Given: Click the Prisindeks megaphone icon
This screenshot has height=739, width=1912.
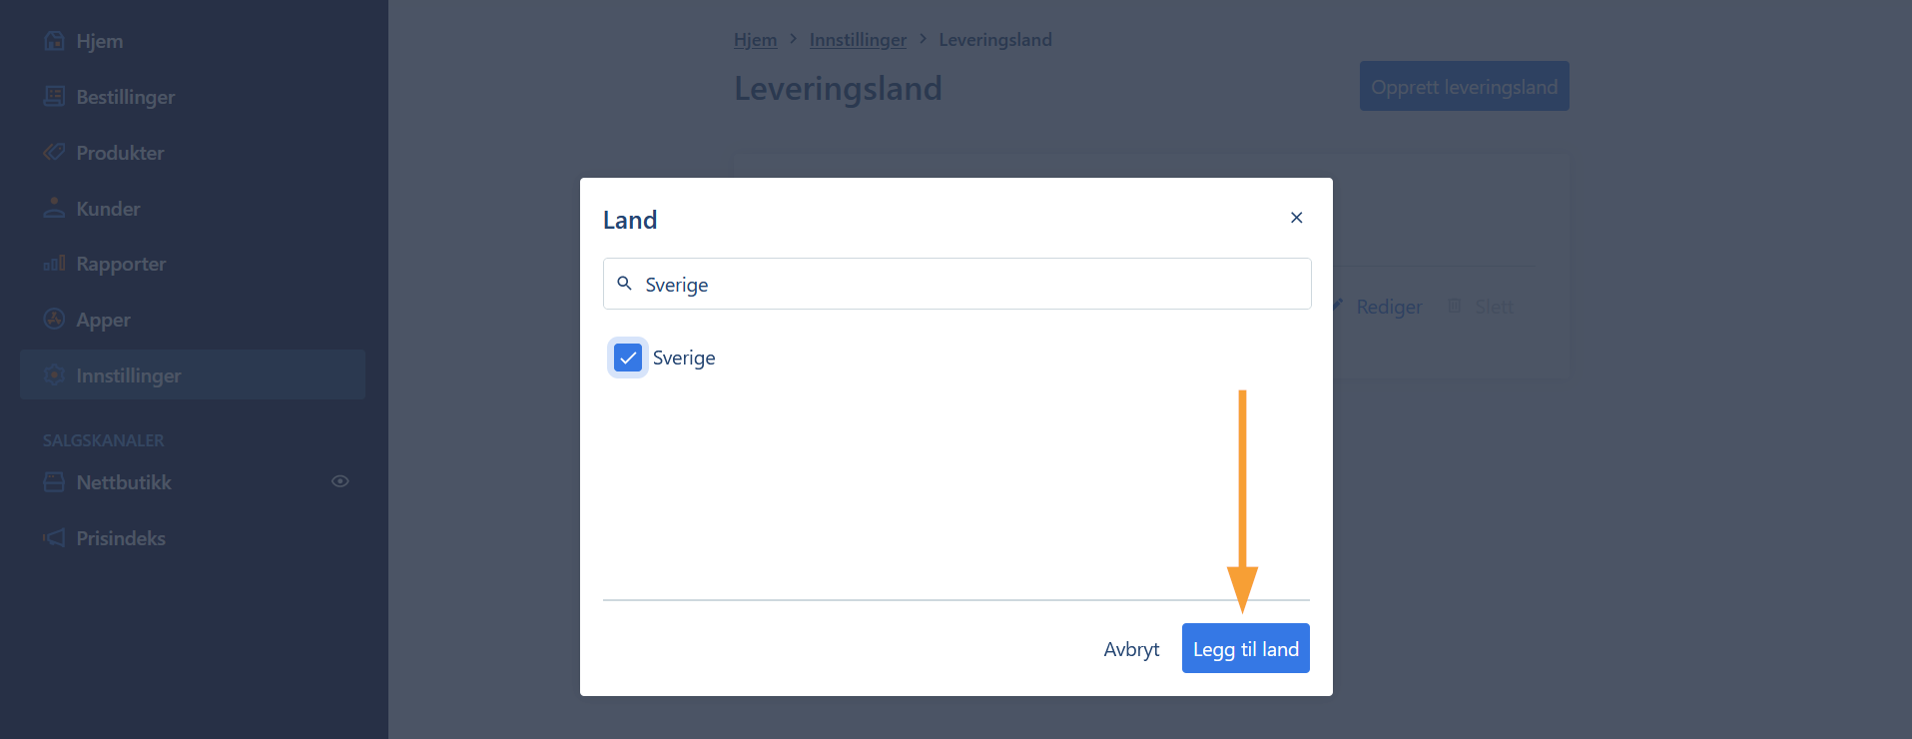Looking at the screenshot, I should pos(54,537).
